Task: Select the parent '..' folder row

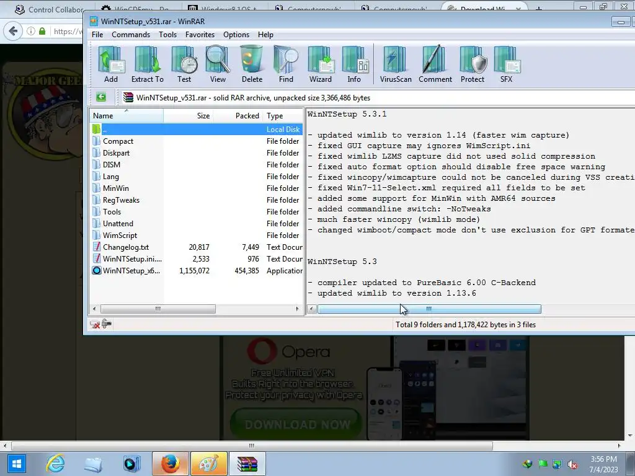Action: point(197,129)
